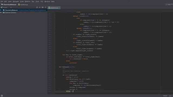Open the Run menu
Viewport: 173px width, 97px height.
point(33,1)
